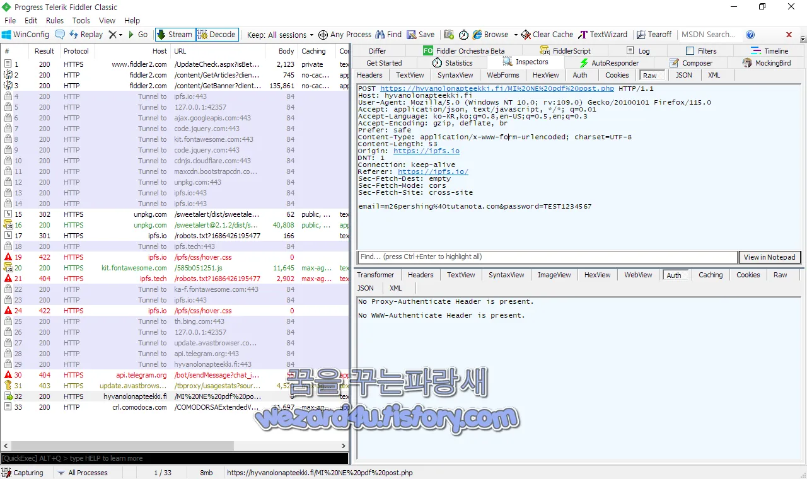807x479 pixels.
Task: Open the hyvanolonapteekki.fi POST URL link
Action: [497, 89]
